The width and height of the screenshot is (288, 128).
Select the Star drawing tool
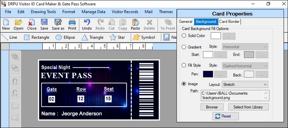(x=117, y=37)
